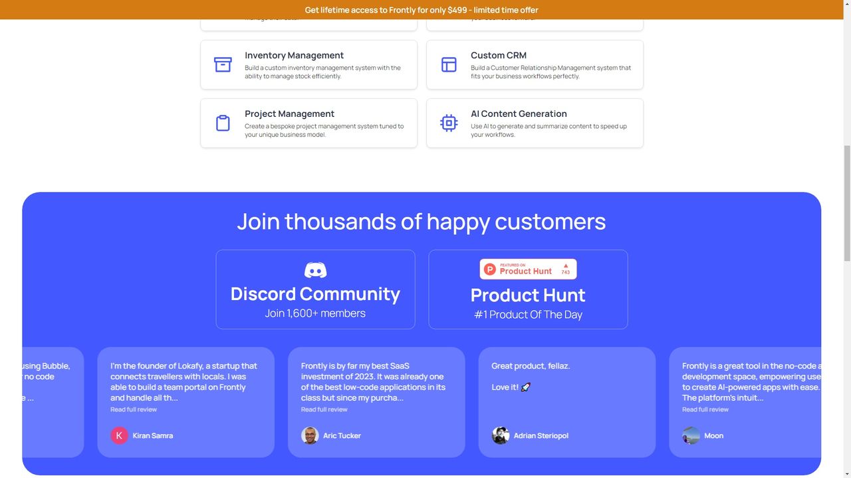Click the name Kiran Samra
851x478 pixels.
(x=153, y=436)
